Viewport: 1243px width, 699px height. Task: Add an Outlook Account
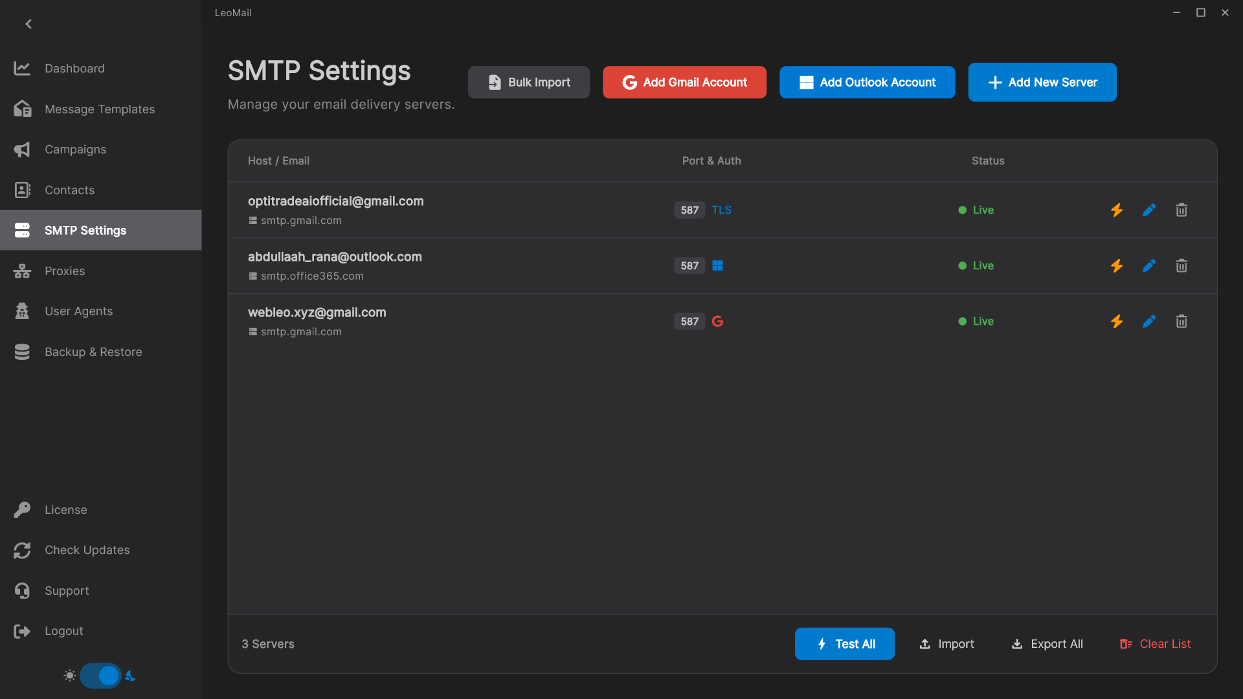[867, 82]
